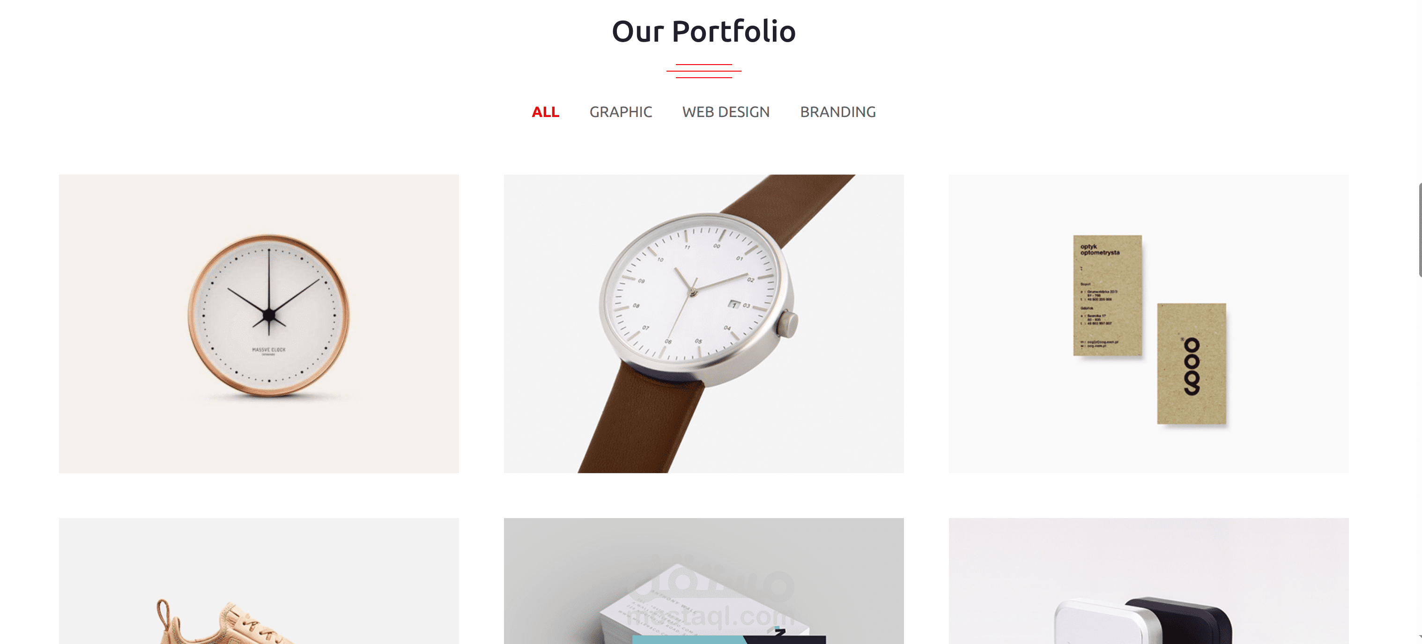Viewport: 1422px width, 644px height.
Task: Open the stacked business cards mockup item
Action: coord(704,581)
